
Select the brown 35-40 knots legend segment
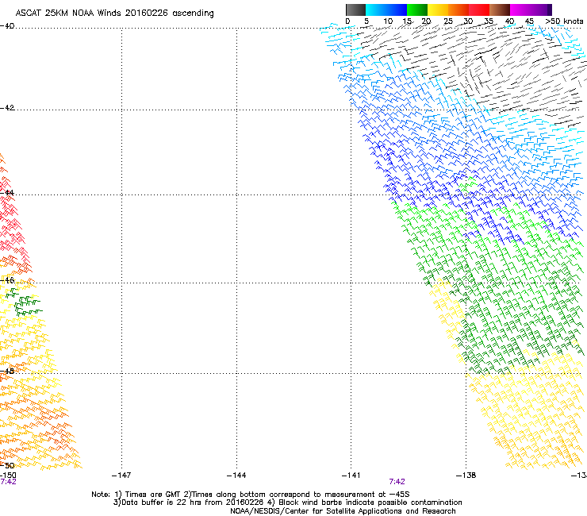500,10
